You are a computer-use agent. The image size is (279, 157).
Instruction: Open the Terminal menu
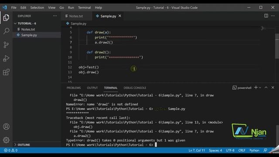(x=84, y=8)
